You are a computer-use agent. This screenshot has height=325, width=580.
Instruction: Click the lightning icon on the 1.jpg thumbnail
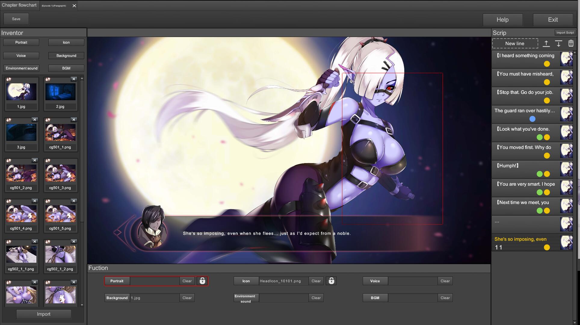[x=8, y=79]
